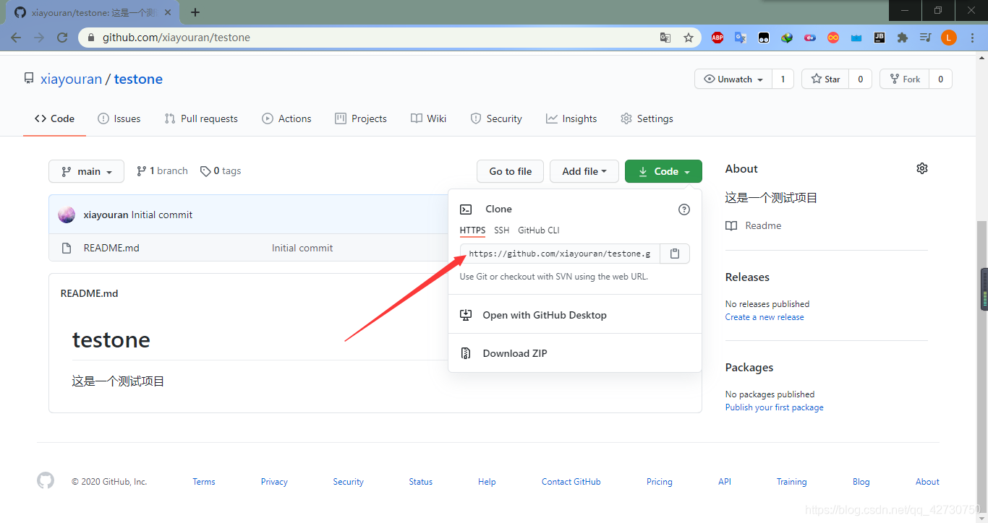Click the Initial commit message for README.md
The width and height of the screenshot is (988, 523).
302,248
